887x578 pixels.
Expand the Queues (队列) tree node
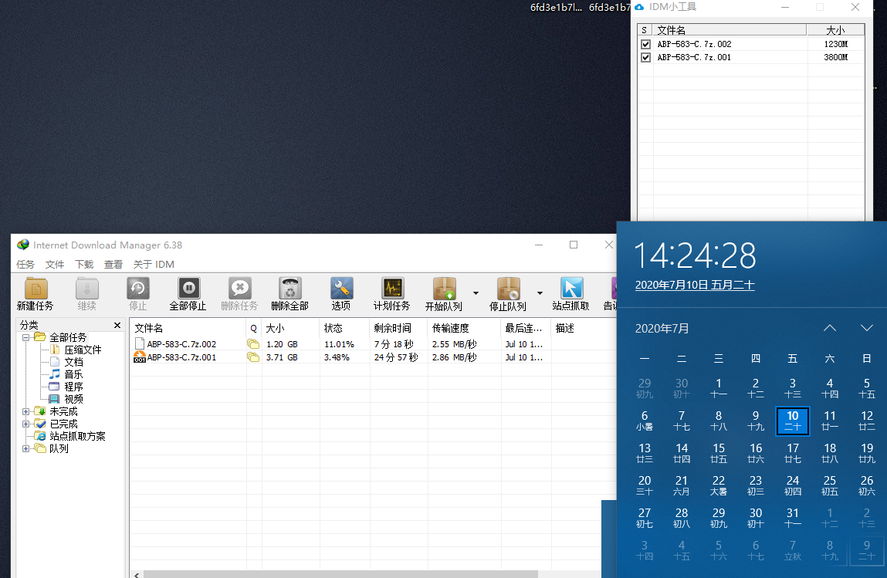(x=25, y=449)
